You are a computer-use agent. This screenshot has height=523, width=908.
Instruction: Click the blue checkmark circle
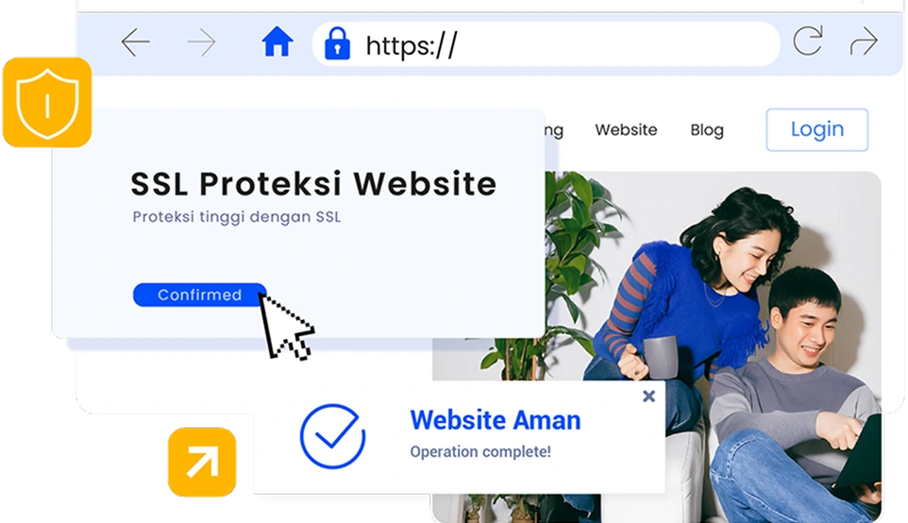pyautogui.click(x=332, y=436)
